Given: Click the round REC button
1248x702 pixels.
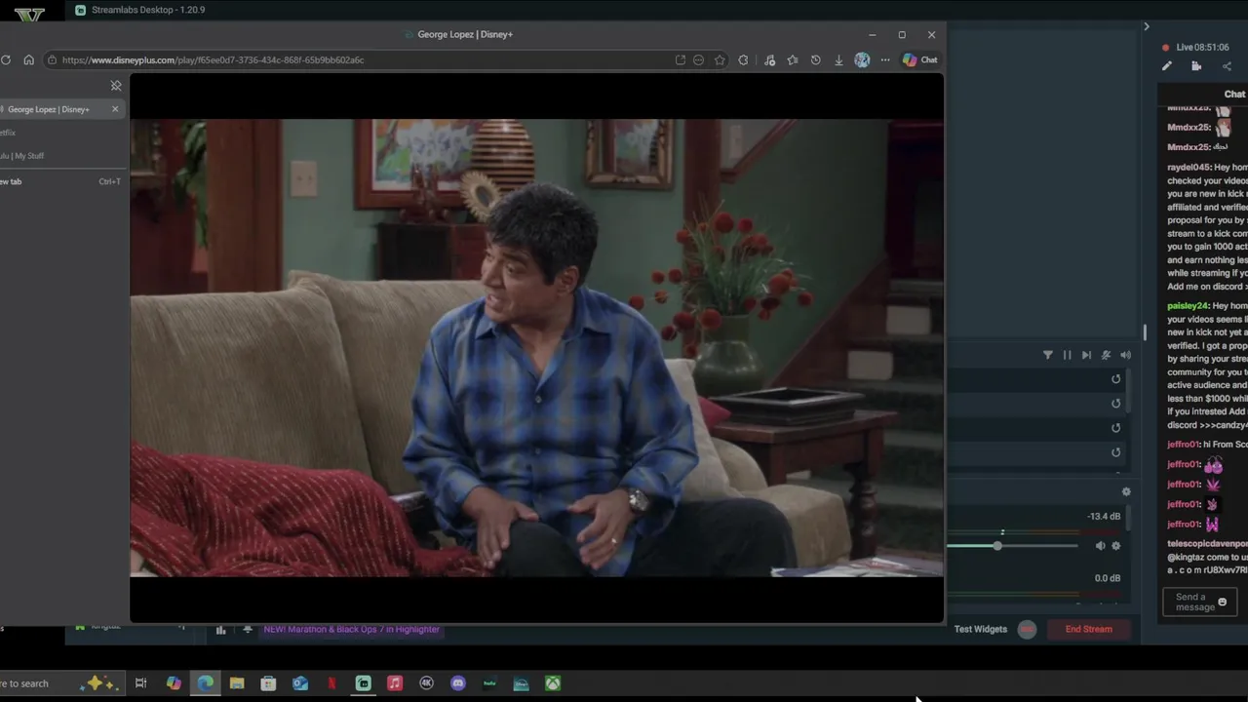Looking at the screenshot, I should click(x=1027, y=630).
